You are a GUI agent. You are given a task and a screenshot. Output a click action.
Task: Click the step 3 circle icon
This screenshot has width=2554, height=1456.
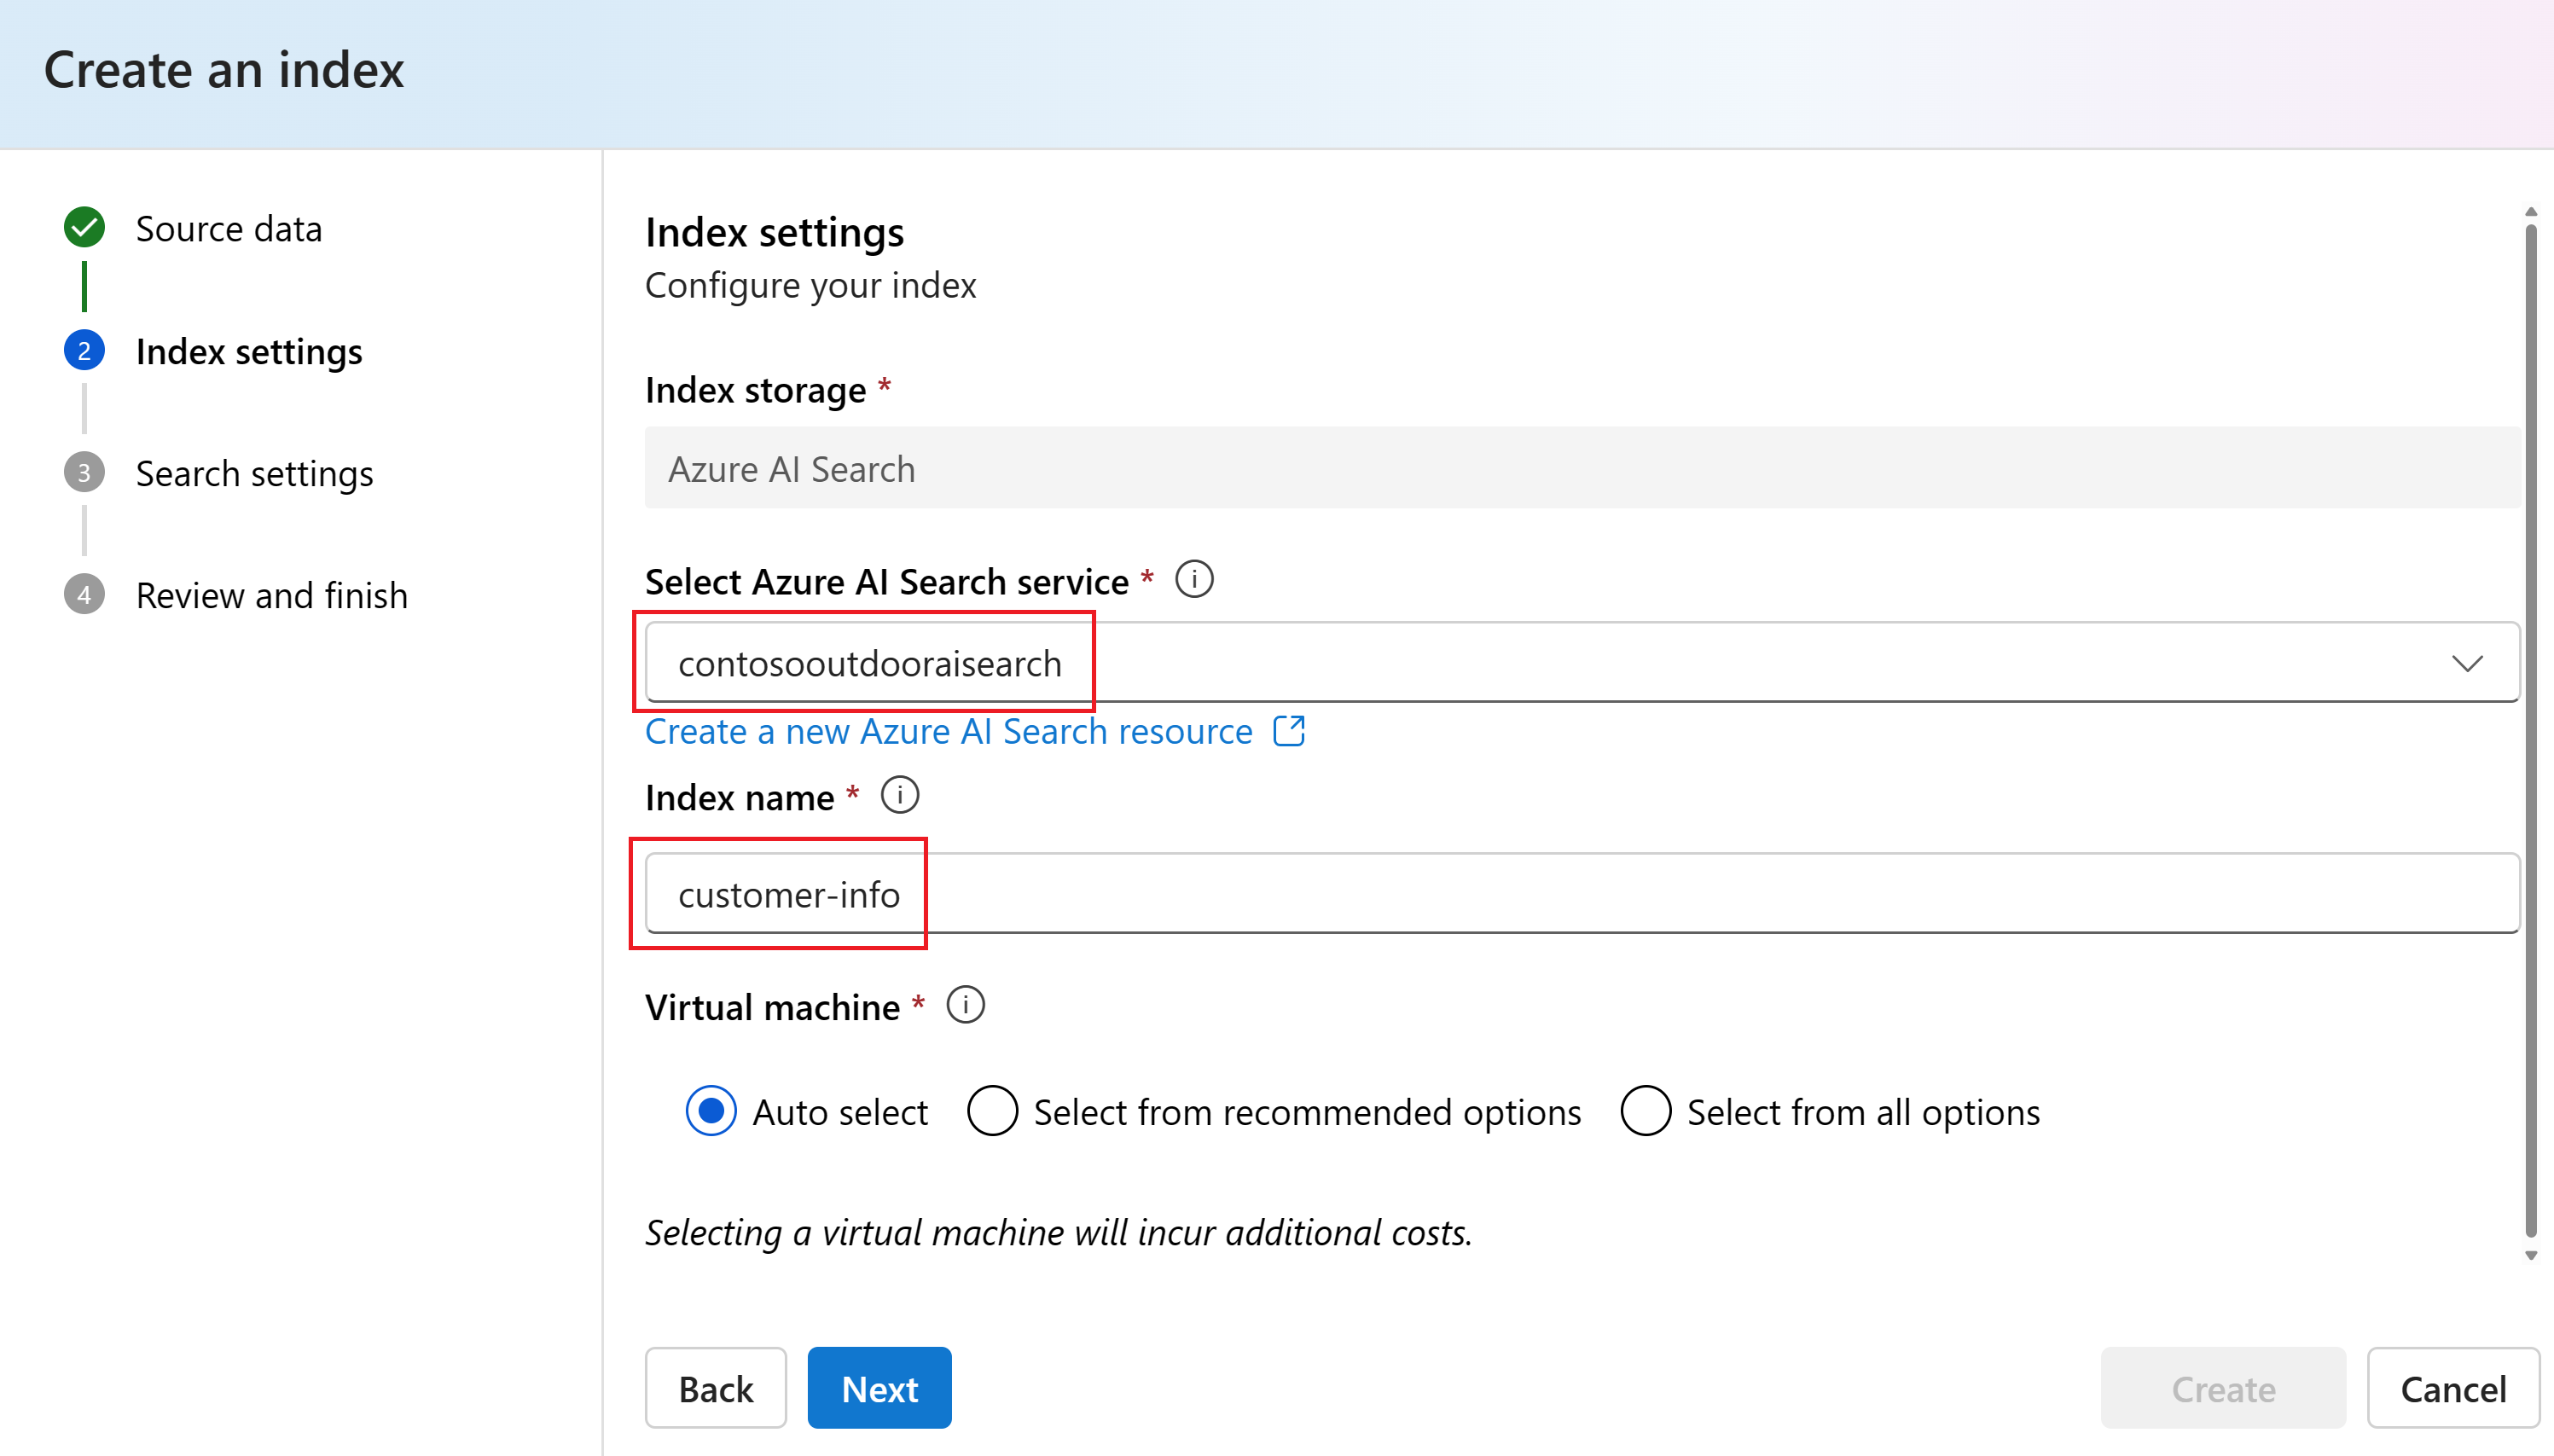84,472
